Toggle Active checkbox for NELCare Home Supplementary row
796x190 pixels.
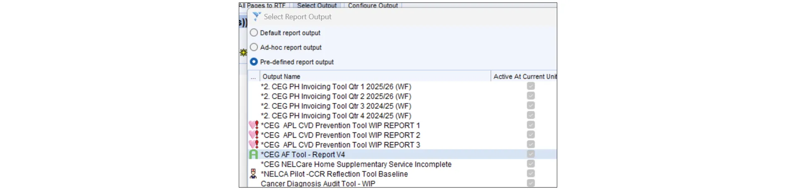(531, 164)
